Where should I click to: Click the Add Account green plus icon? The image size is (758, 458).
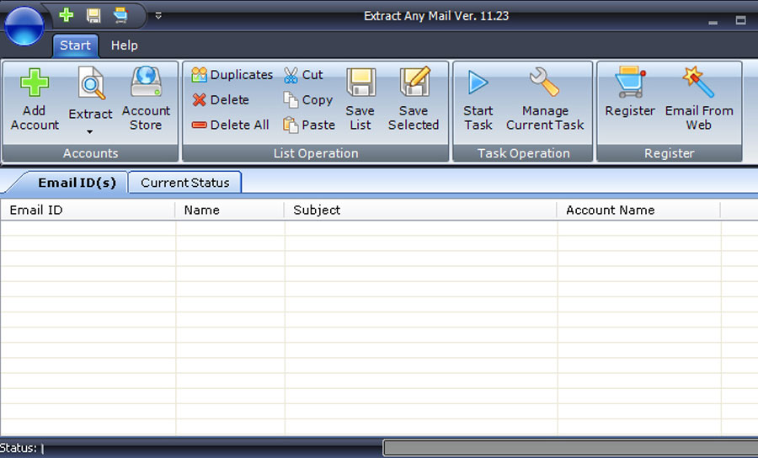(x=35, y=83)
